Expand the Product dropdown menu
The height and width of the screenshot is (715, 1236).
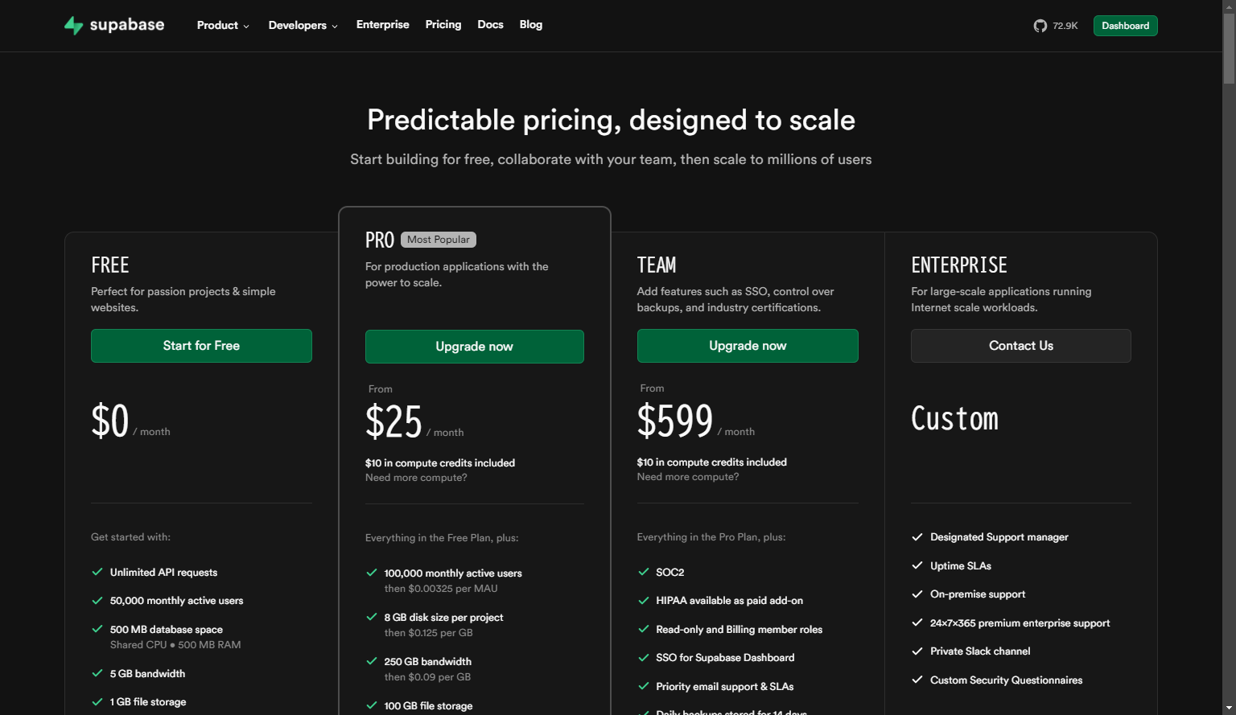tap(223, 25)
